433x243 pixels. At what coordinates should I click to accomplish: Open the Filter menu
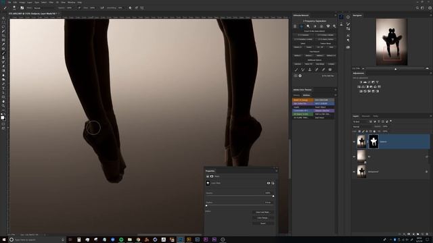pyautogui.click(x=51, y=2)
